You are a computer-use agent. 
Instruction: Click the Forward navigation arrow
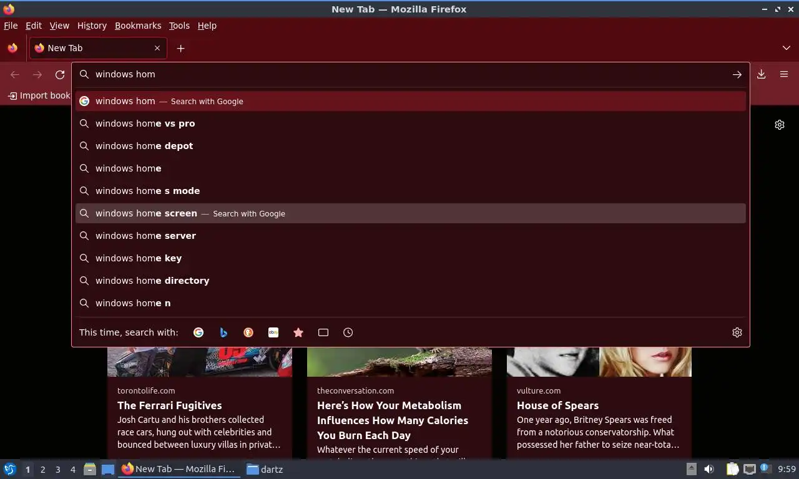37,74
